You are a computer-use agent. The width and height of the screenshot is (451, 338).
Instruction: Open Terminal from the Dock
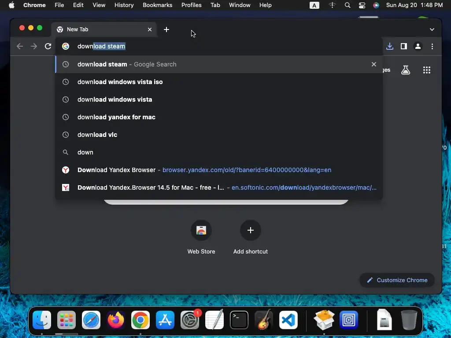pos(239,320)
